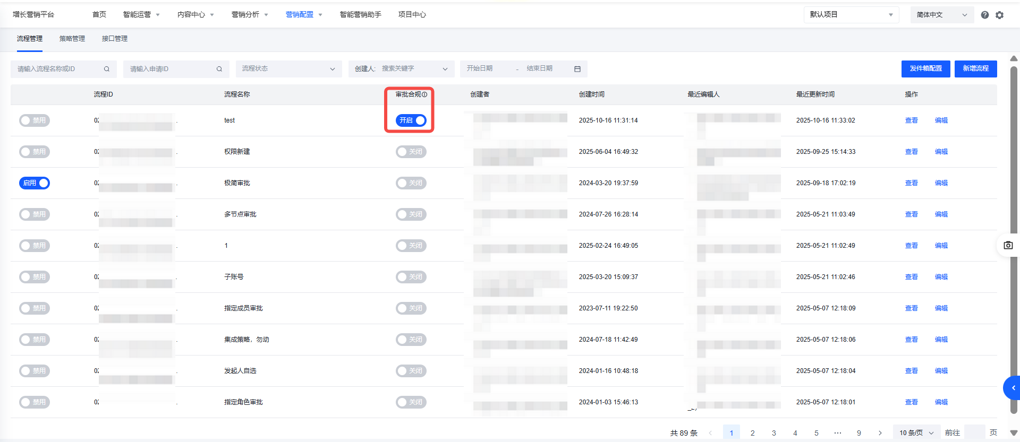Screen dimensions: 1020x442
Task: Switch to the 接口管理 tab
Action: 115,39
